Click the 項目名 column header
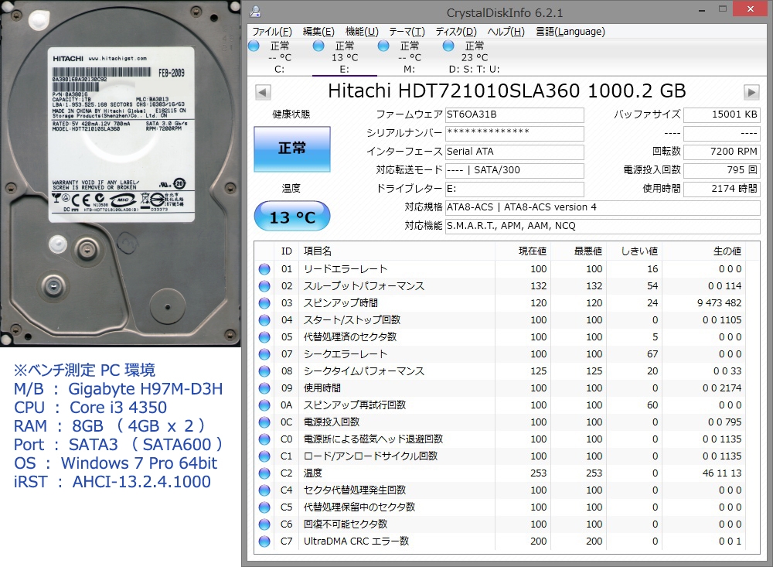 click(397, 251)
